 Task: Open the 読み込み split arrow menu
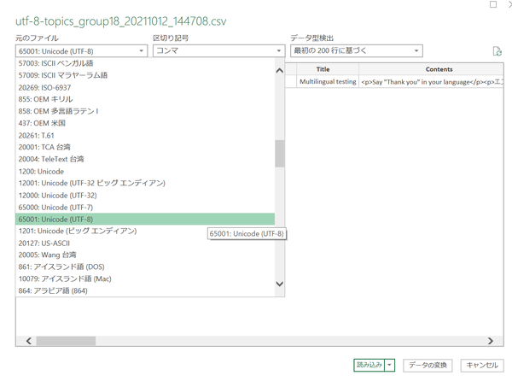point(390,365)
